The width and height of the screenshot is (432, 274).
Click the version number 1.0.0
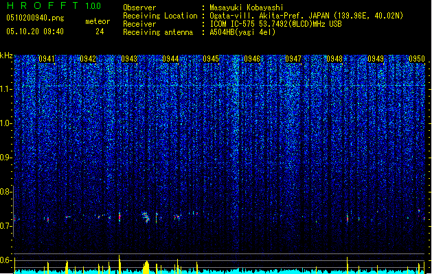point(93,6)
